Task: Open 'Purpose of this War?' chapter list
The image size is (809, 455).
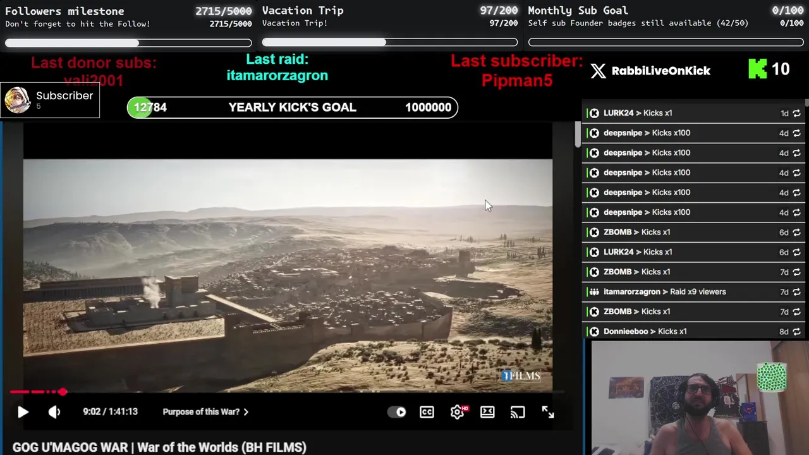Action: (x=205, y=412)
